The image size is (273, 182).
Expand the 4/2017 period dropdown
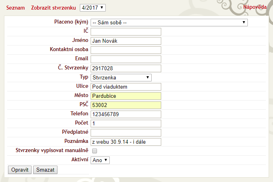pyautogui.click(x=93, y=8)
